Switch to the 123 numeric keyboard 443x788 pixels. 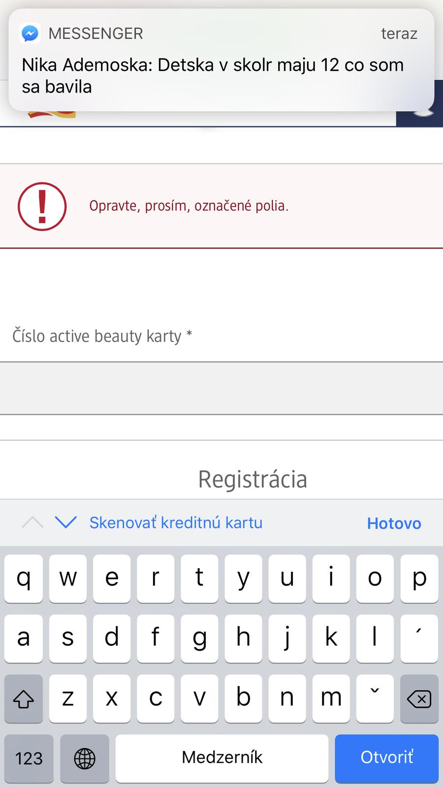(29, 758)
